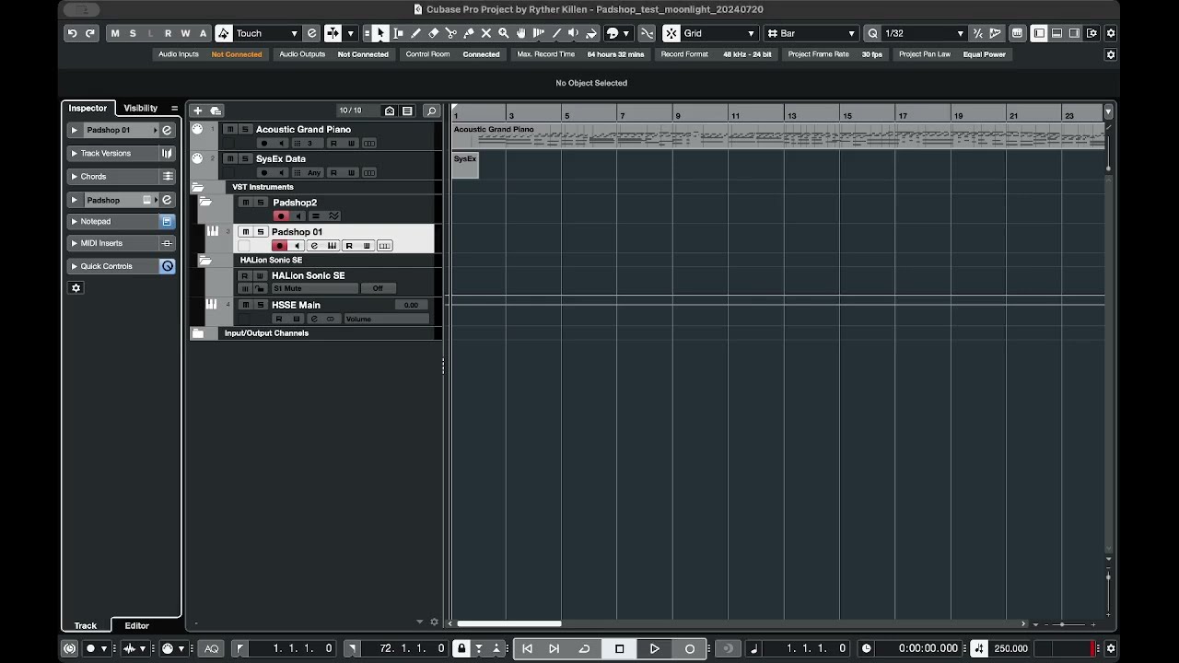Mute the Acoustic Grand Piano track
Screen dimensions: 1179x663
(230, 130)
